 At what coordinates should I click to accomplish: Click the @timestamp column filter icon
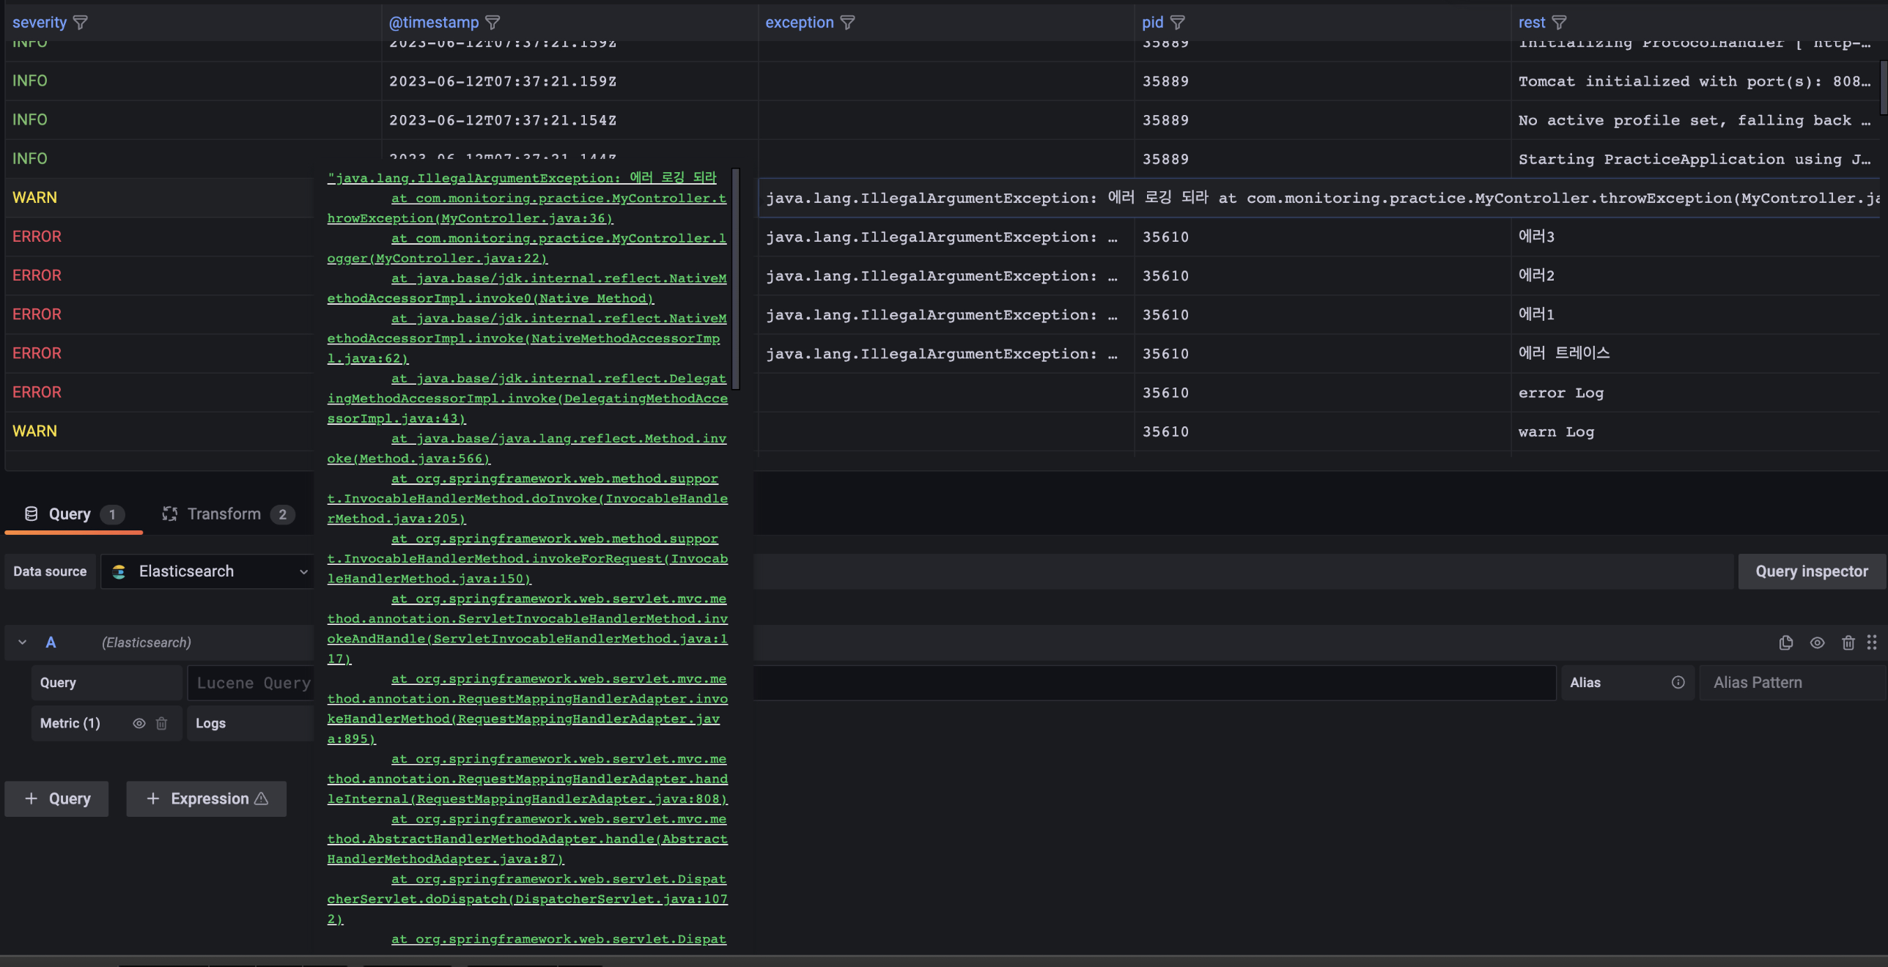[x=493, y=23]
